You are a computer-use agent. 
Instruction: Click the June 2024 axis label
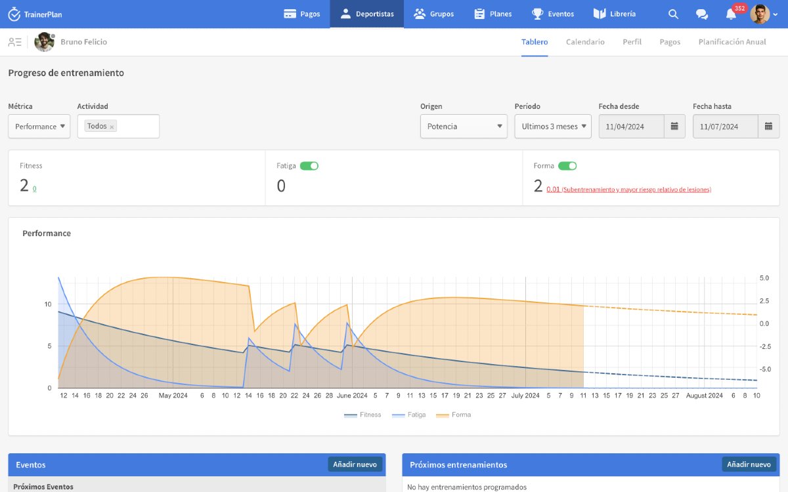point(353,396)
